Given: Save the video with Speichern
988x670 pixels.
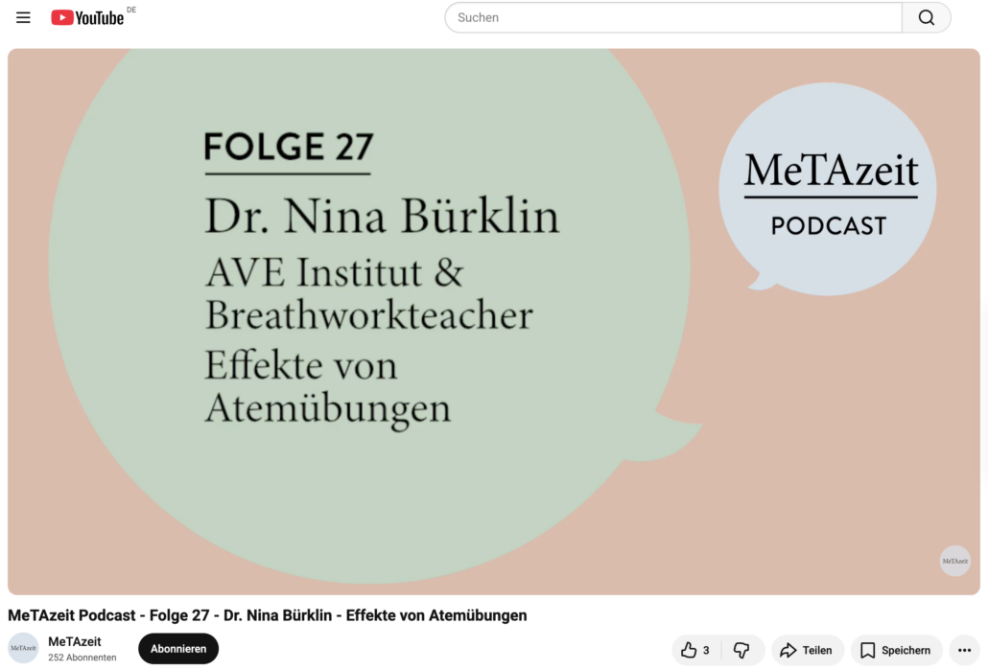Looking at the screenshot, I should coord(895,650).
